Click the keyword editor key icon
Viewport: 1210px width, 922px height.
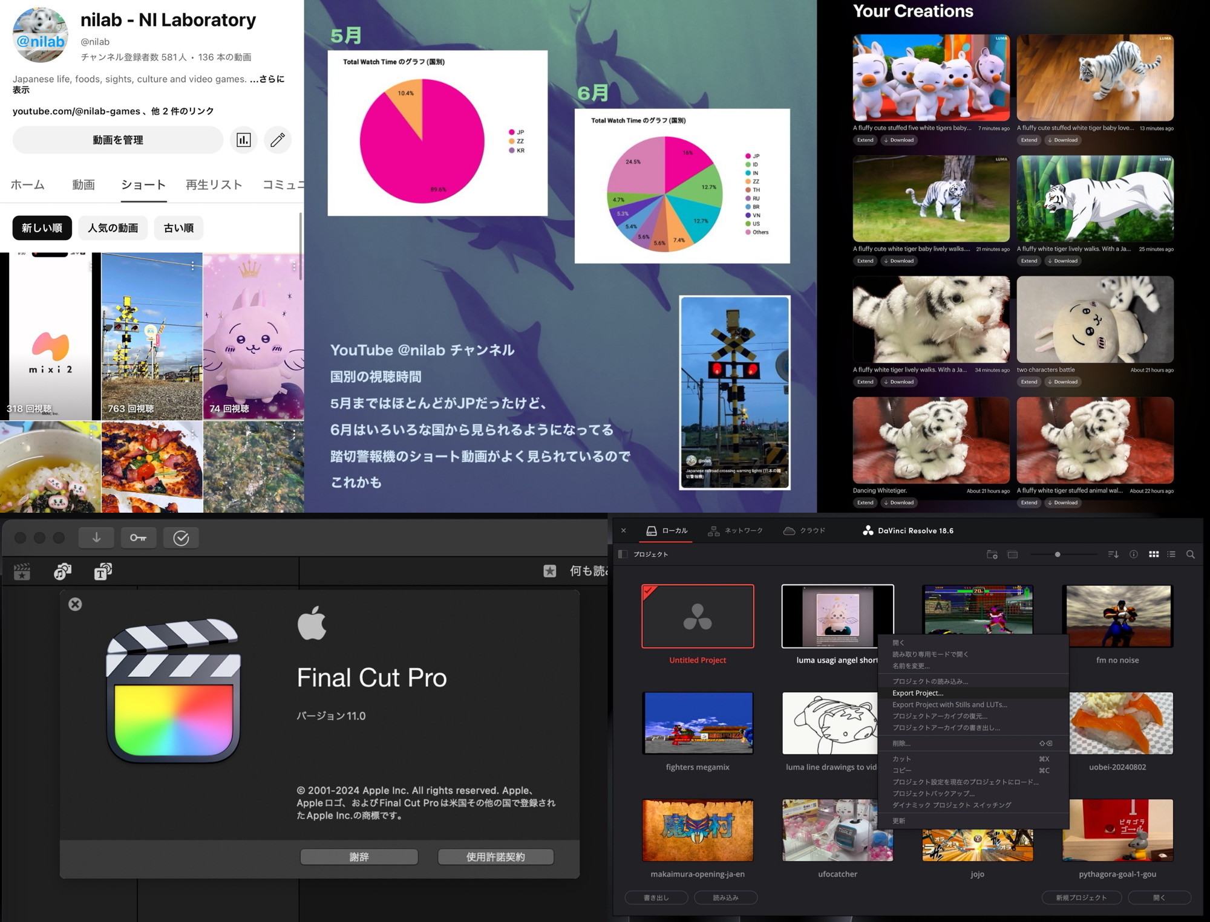coord(138,537)
